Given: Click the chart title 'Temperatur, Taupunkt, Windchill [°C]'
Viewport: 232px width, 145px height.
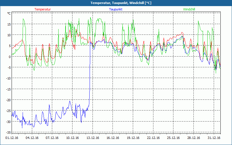Looking at the screenshot, I should [121, 3].
